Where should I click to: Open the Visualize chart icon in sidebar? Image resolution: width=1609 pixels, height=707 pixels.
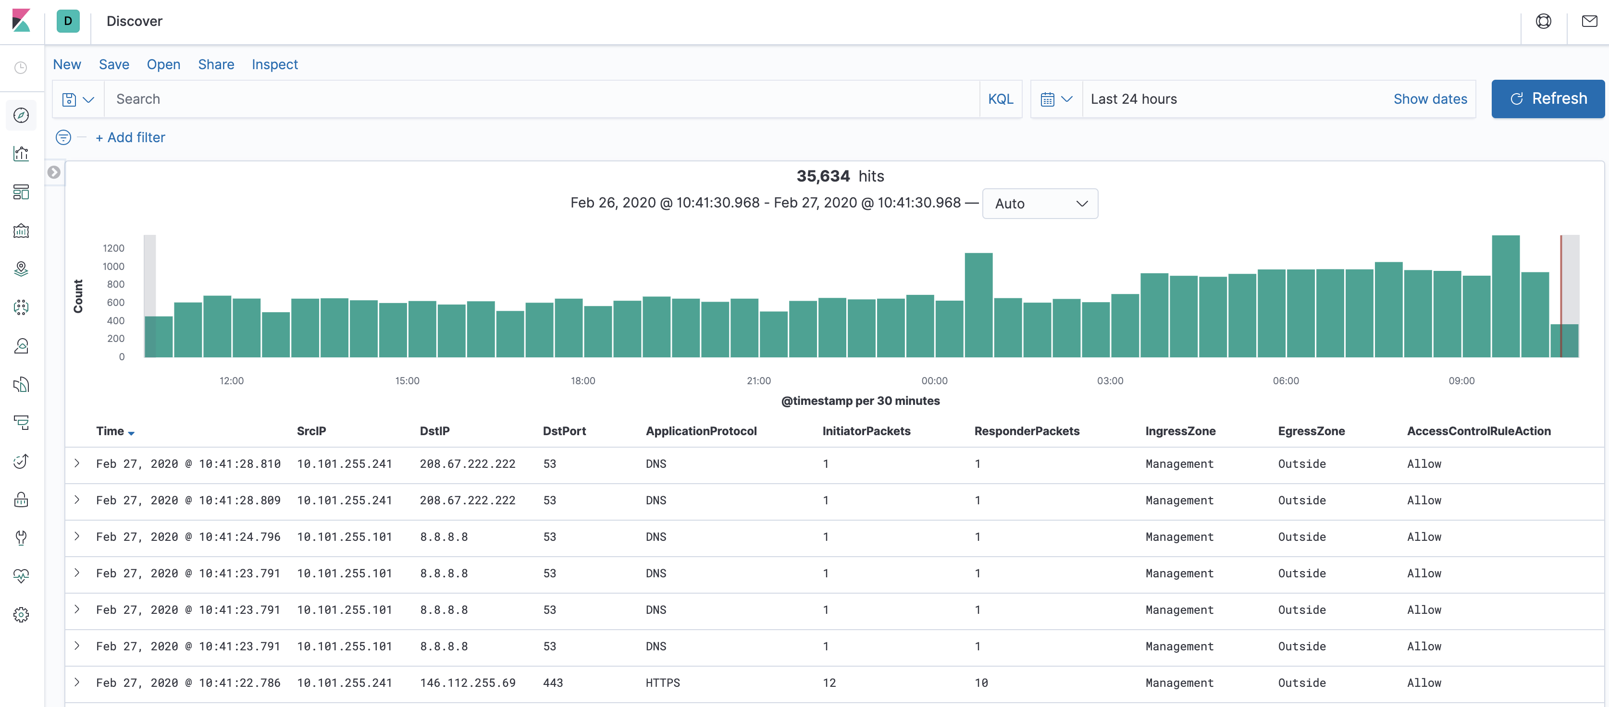pos(21,154)
